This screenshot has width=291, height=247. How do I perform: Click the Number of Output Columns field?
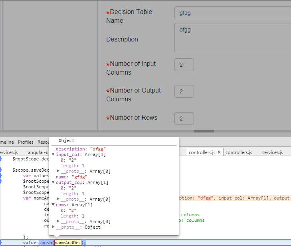pos(184,91)
